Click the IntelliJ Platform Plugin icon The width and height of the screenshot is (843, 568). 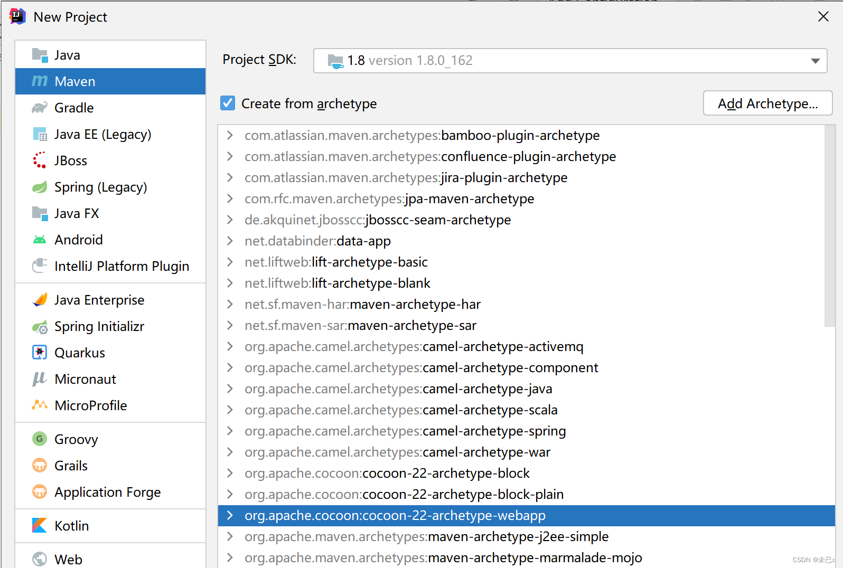40,266
